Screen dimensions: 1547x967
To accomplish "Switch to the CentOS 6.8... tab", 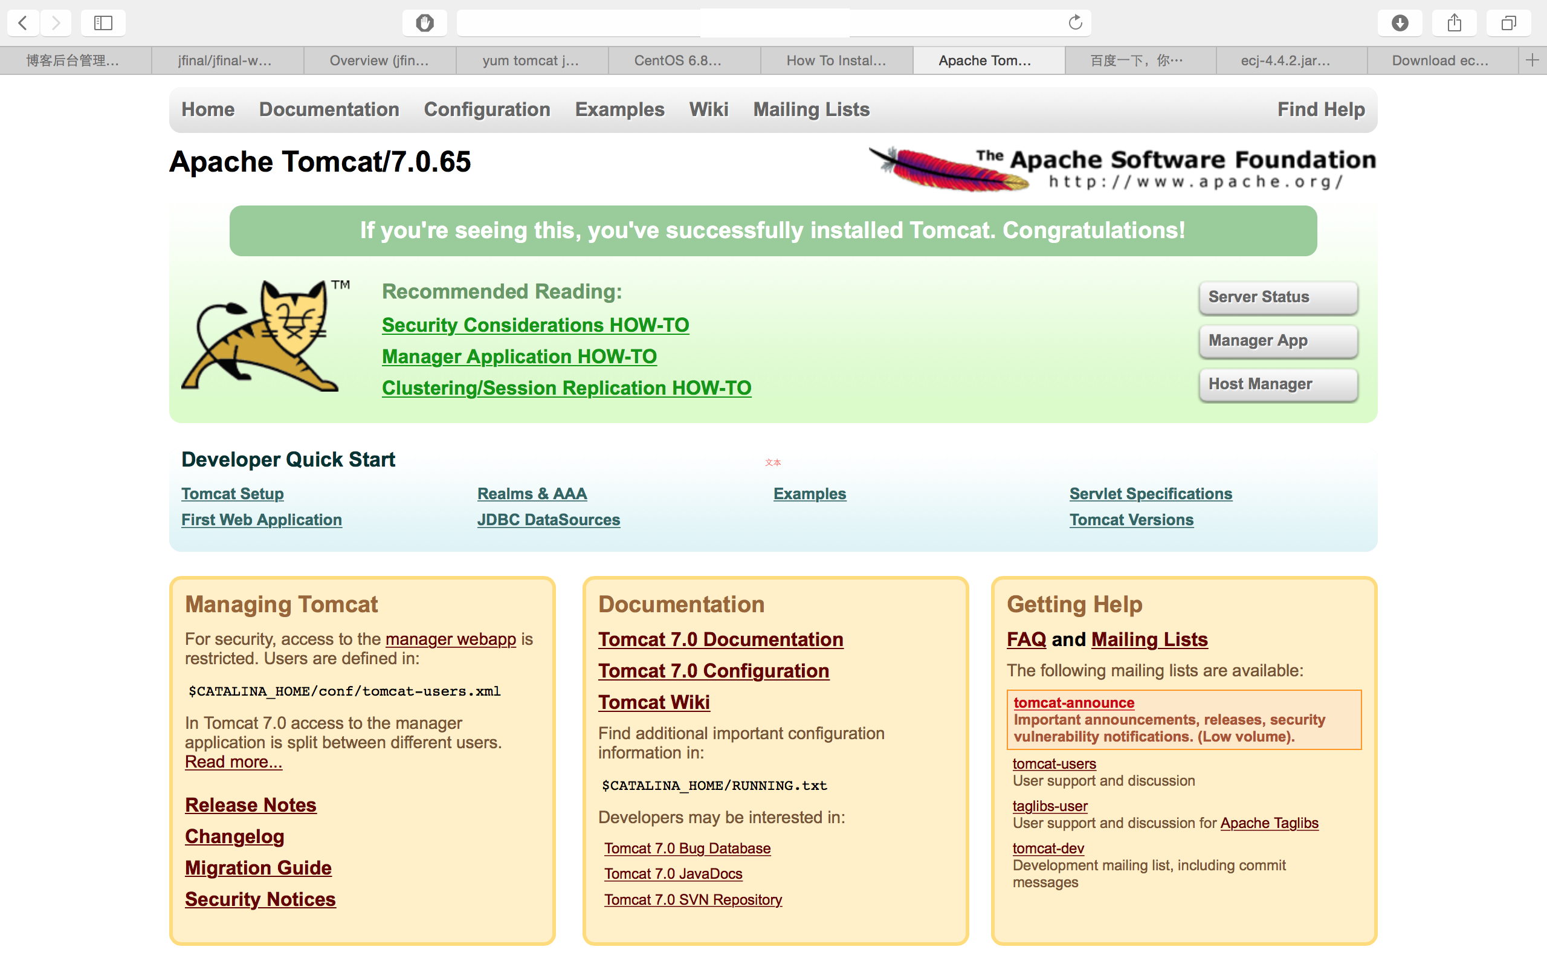I will coord(684,60).
